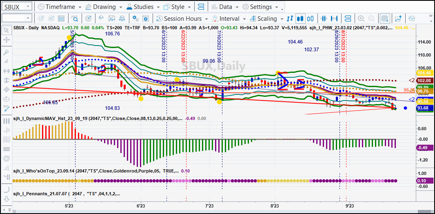Click the speech bubble wave icon

(x=412, y=19)
